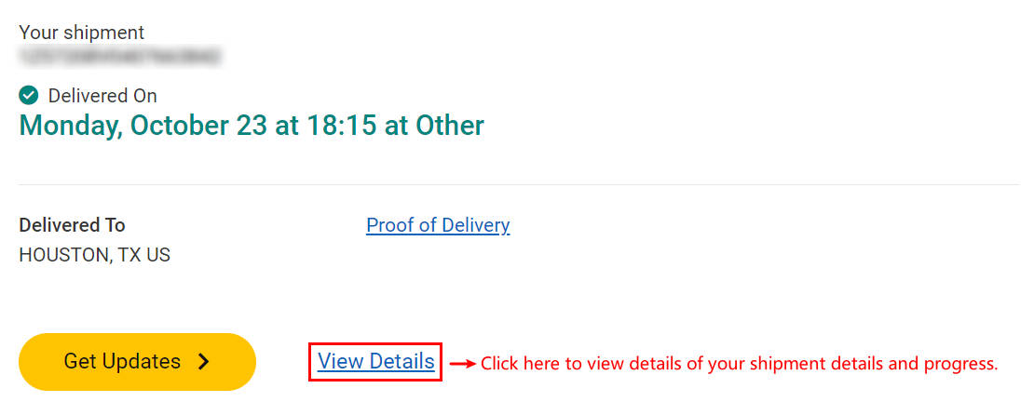The width and height of the screenshot is (1034, 415).
Task: Click the "Get Updates" text label
Action: pyautogui.click(x=122, y=362)
